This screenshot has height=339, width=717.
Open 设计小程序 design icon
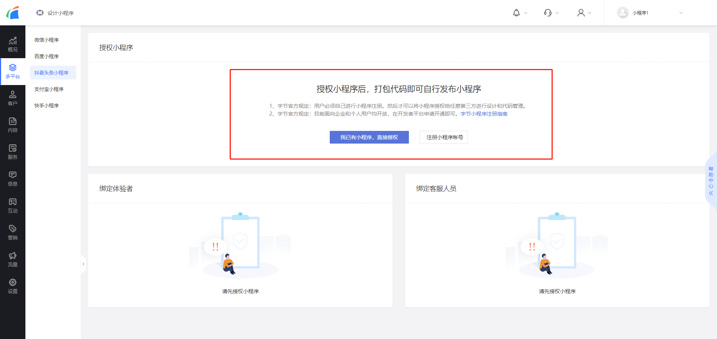coord(40,13)
